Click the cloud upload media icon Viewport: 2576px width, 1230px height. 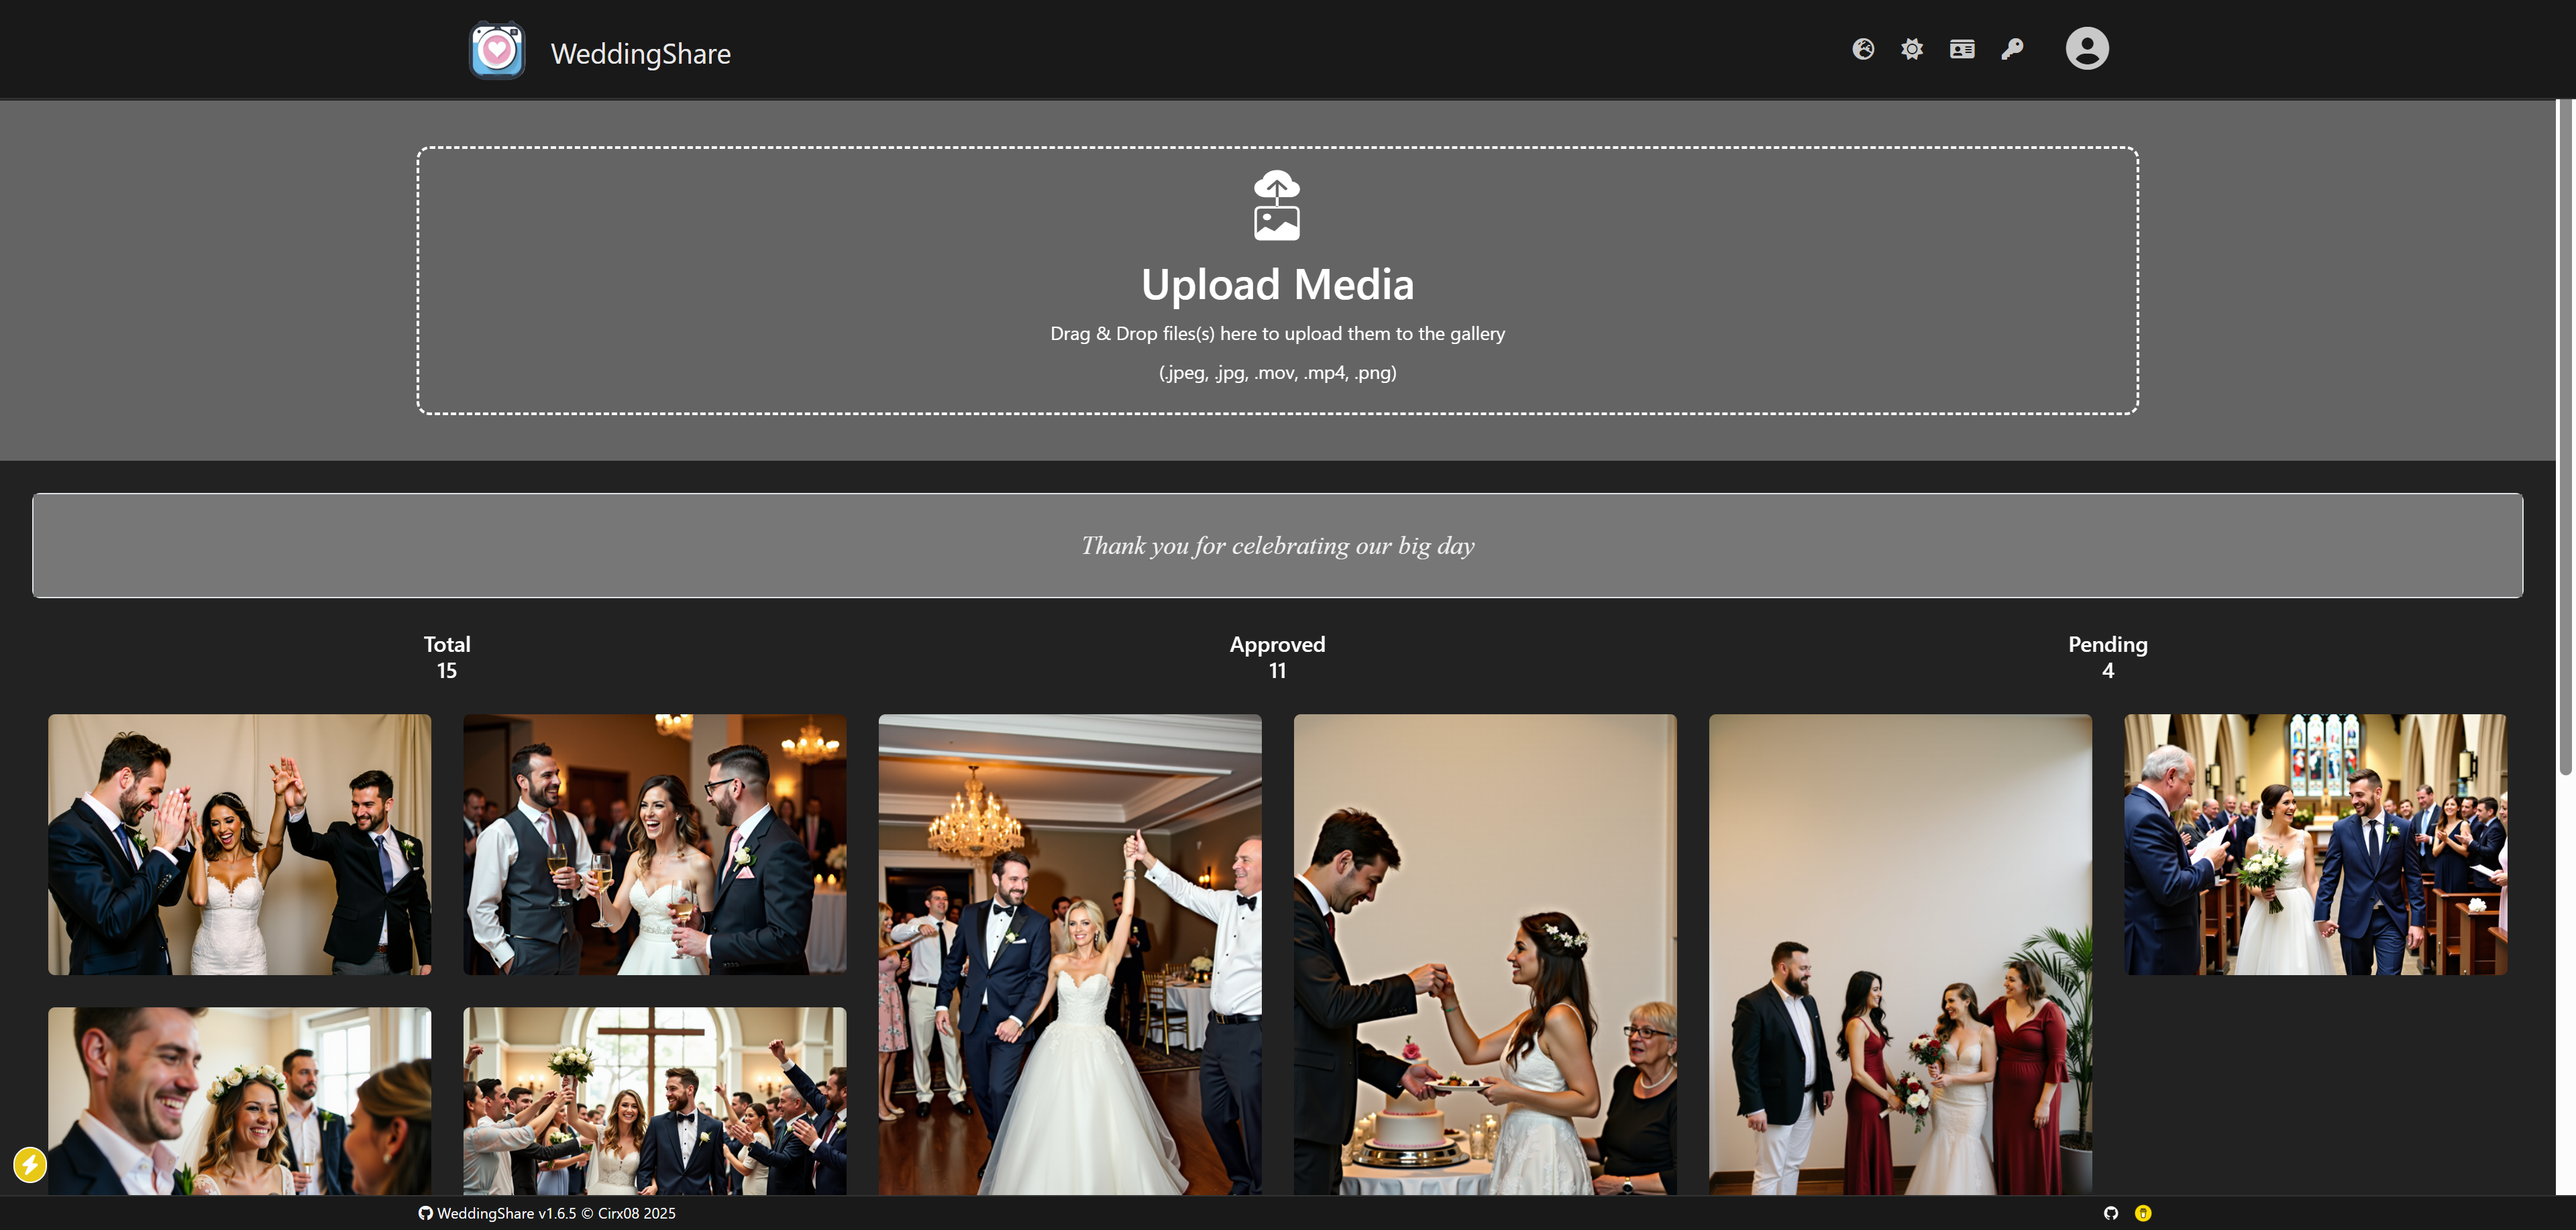click(x=1276, y=205)
